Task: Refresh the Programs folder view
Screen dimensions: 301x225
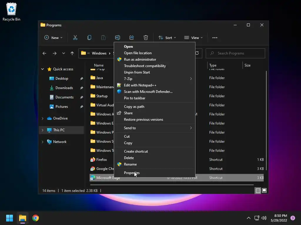Action: click(x=197, y=53)
